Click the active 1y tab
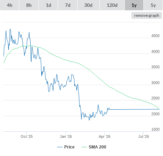This screenshot has height=156, width=163. 134,5
